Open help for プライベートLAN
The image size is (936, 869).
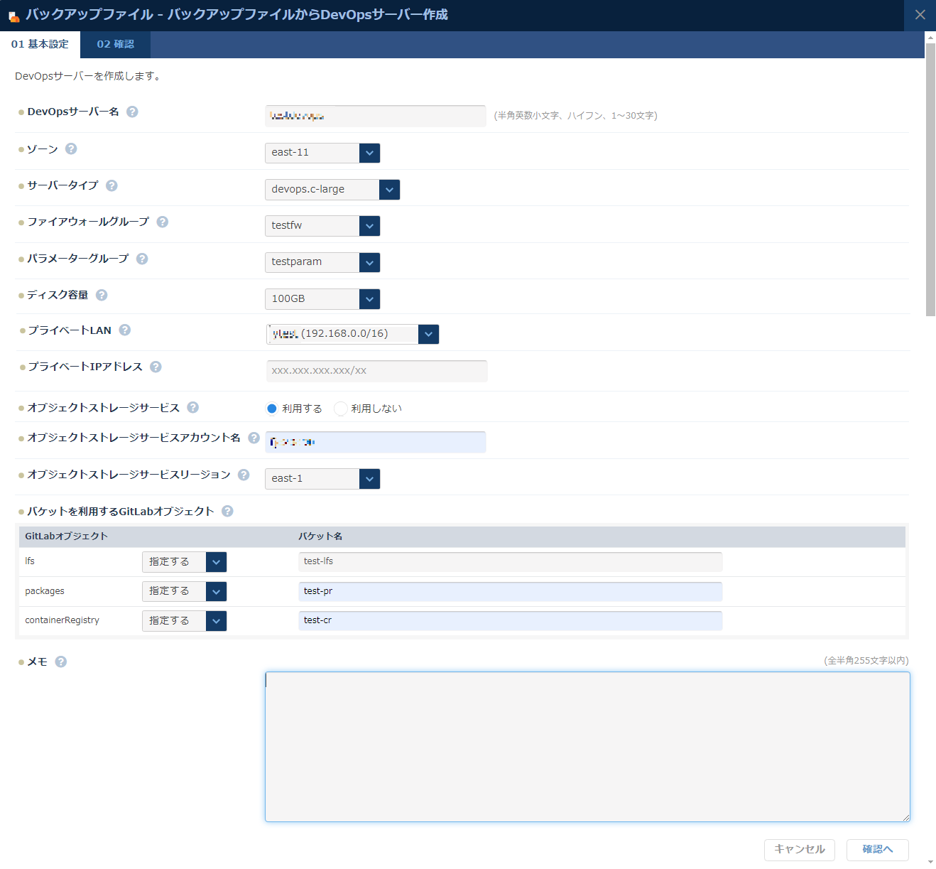125,330
